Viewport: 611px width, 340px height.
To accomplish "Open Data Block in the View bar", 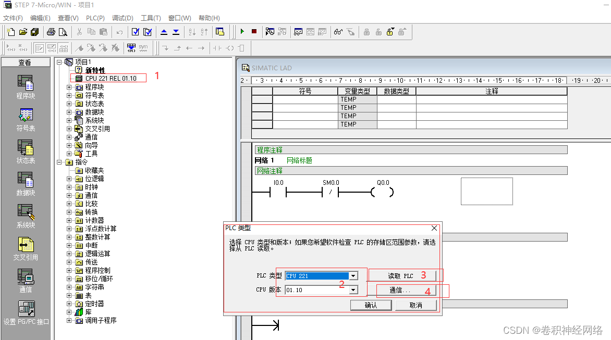I will [26, 184].
